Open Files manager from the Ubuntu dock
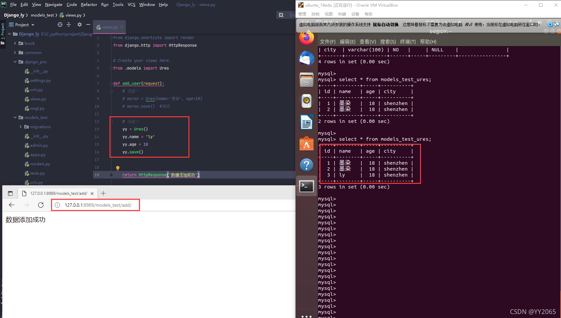The height and width of the screenshot is (318, 561). pos(307,80)
